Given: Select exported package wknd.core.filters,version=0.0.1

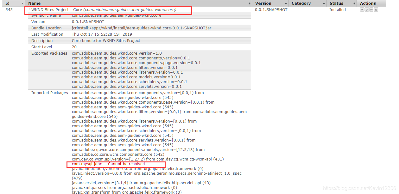Looking at the screenshot, I should 125,68.
